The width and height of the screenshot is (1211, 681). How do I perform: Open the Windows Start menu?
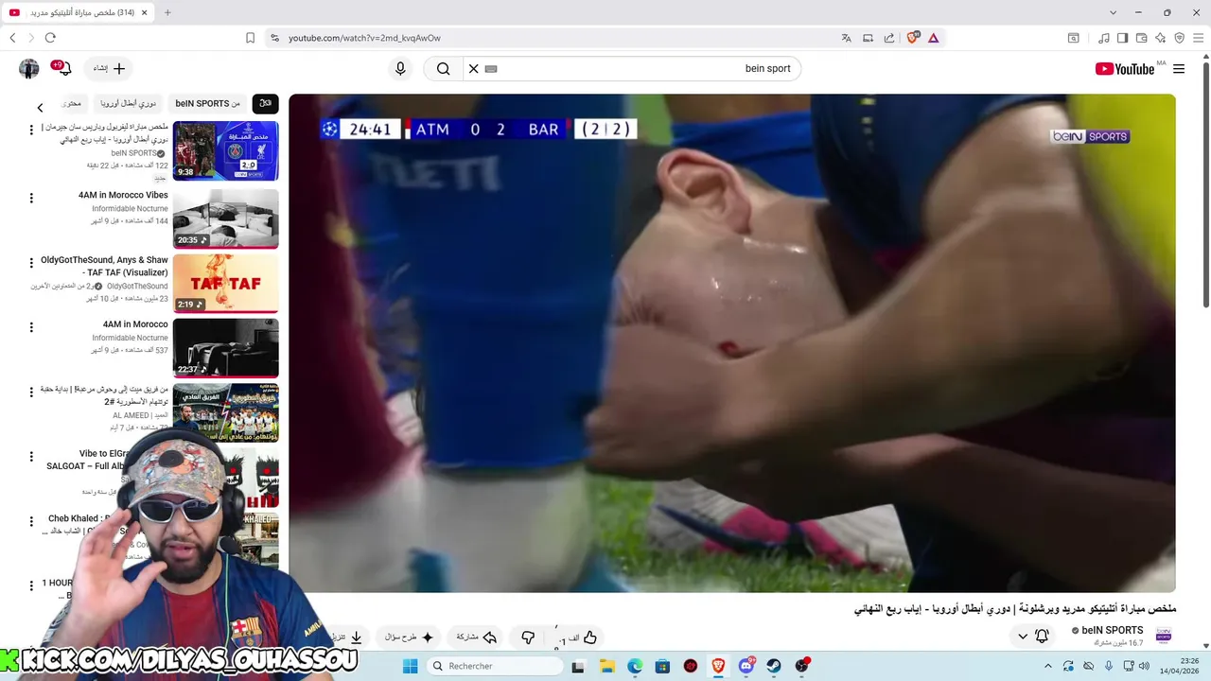pyautogui.click(x=410, y=666)
